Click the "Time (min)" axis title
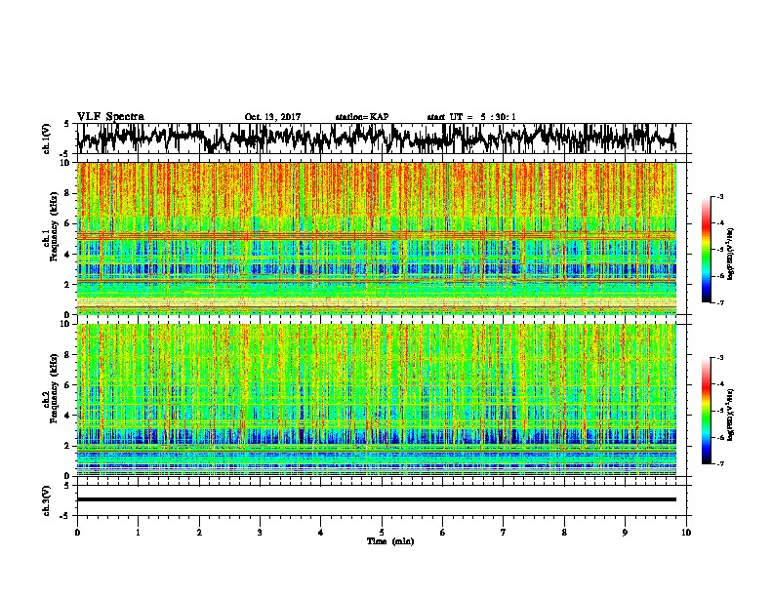 [x=390, y=541]
